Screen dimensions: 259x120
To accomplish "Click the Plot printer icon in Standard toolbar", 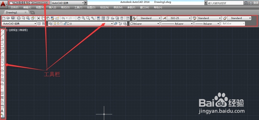I will pyautogui.click(x=19, y=18).
